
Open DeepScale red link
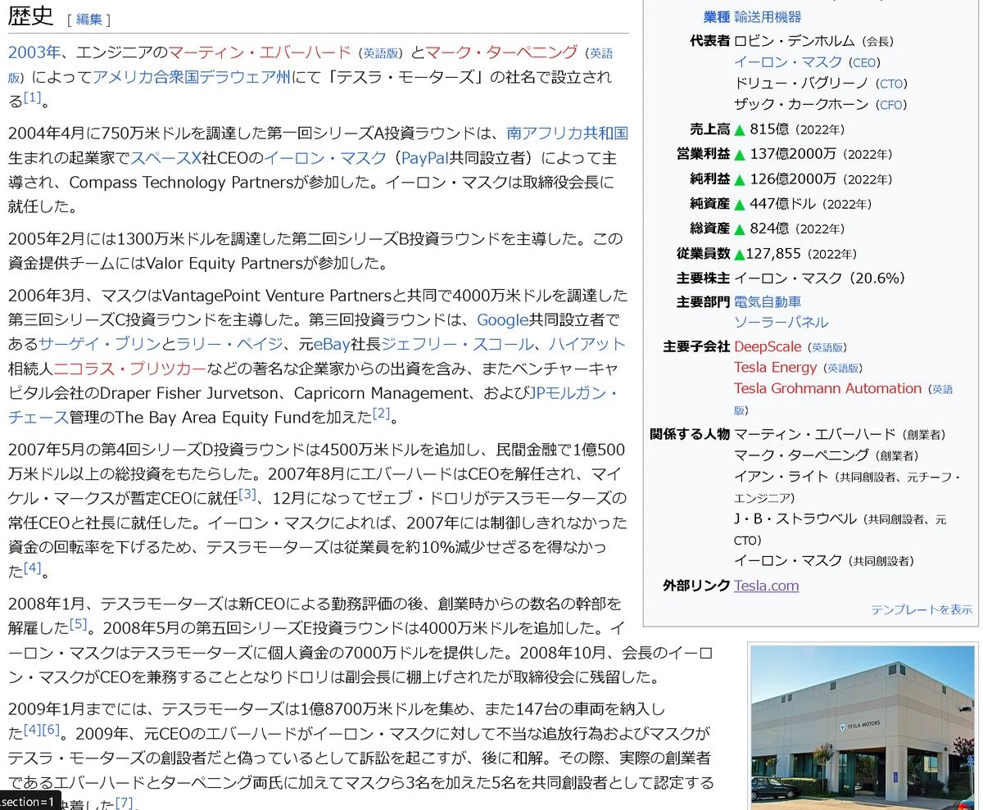[768, 346]
